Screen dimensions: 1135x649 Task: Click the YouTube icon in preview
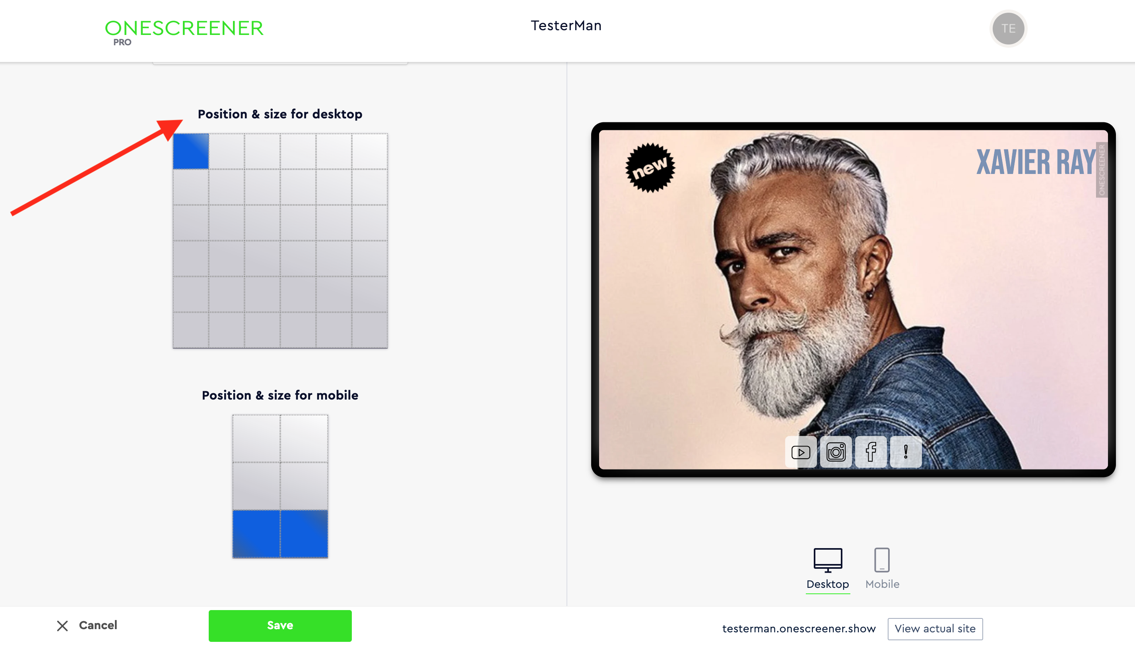(801, 452)
